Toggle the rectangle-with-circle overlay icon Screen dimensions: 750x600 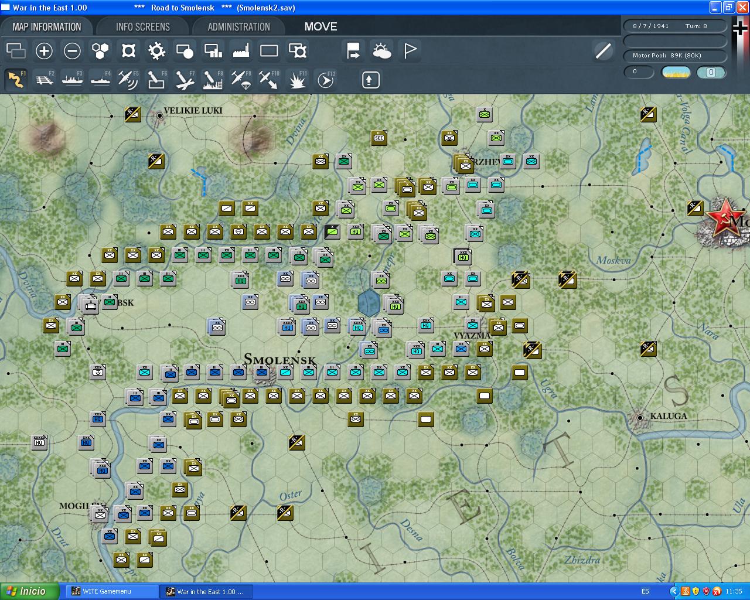click(x=185, y=51)
